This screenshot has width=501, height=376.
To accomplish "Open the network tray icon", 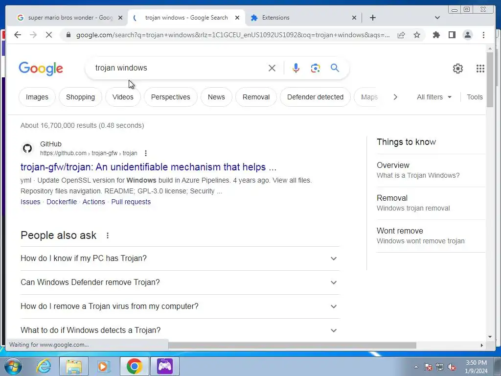I will click(x=440, y=367).
